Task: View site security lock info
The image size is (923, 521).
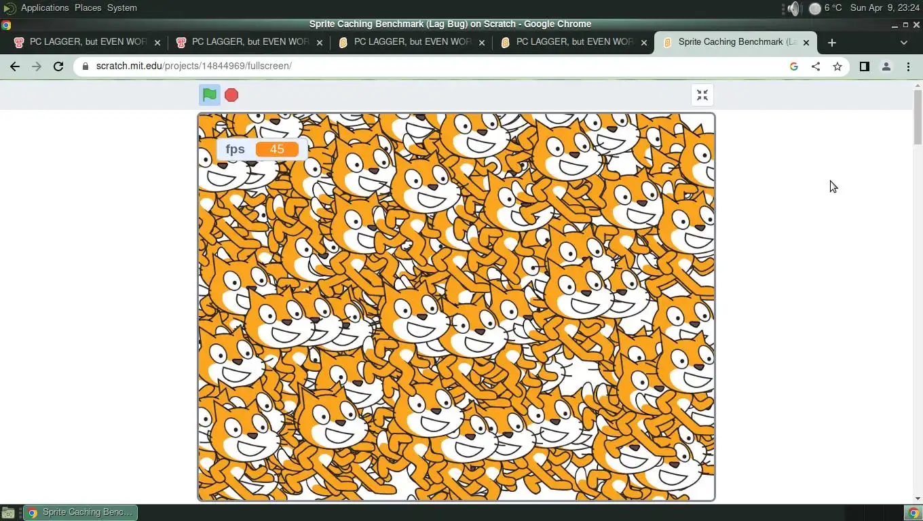Action: [85, 66]
